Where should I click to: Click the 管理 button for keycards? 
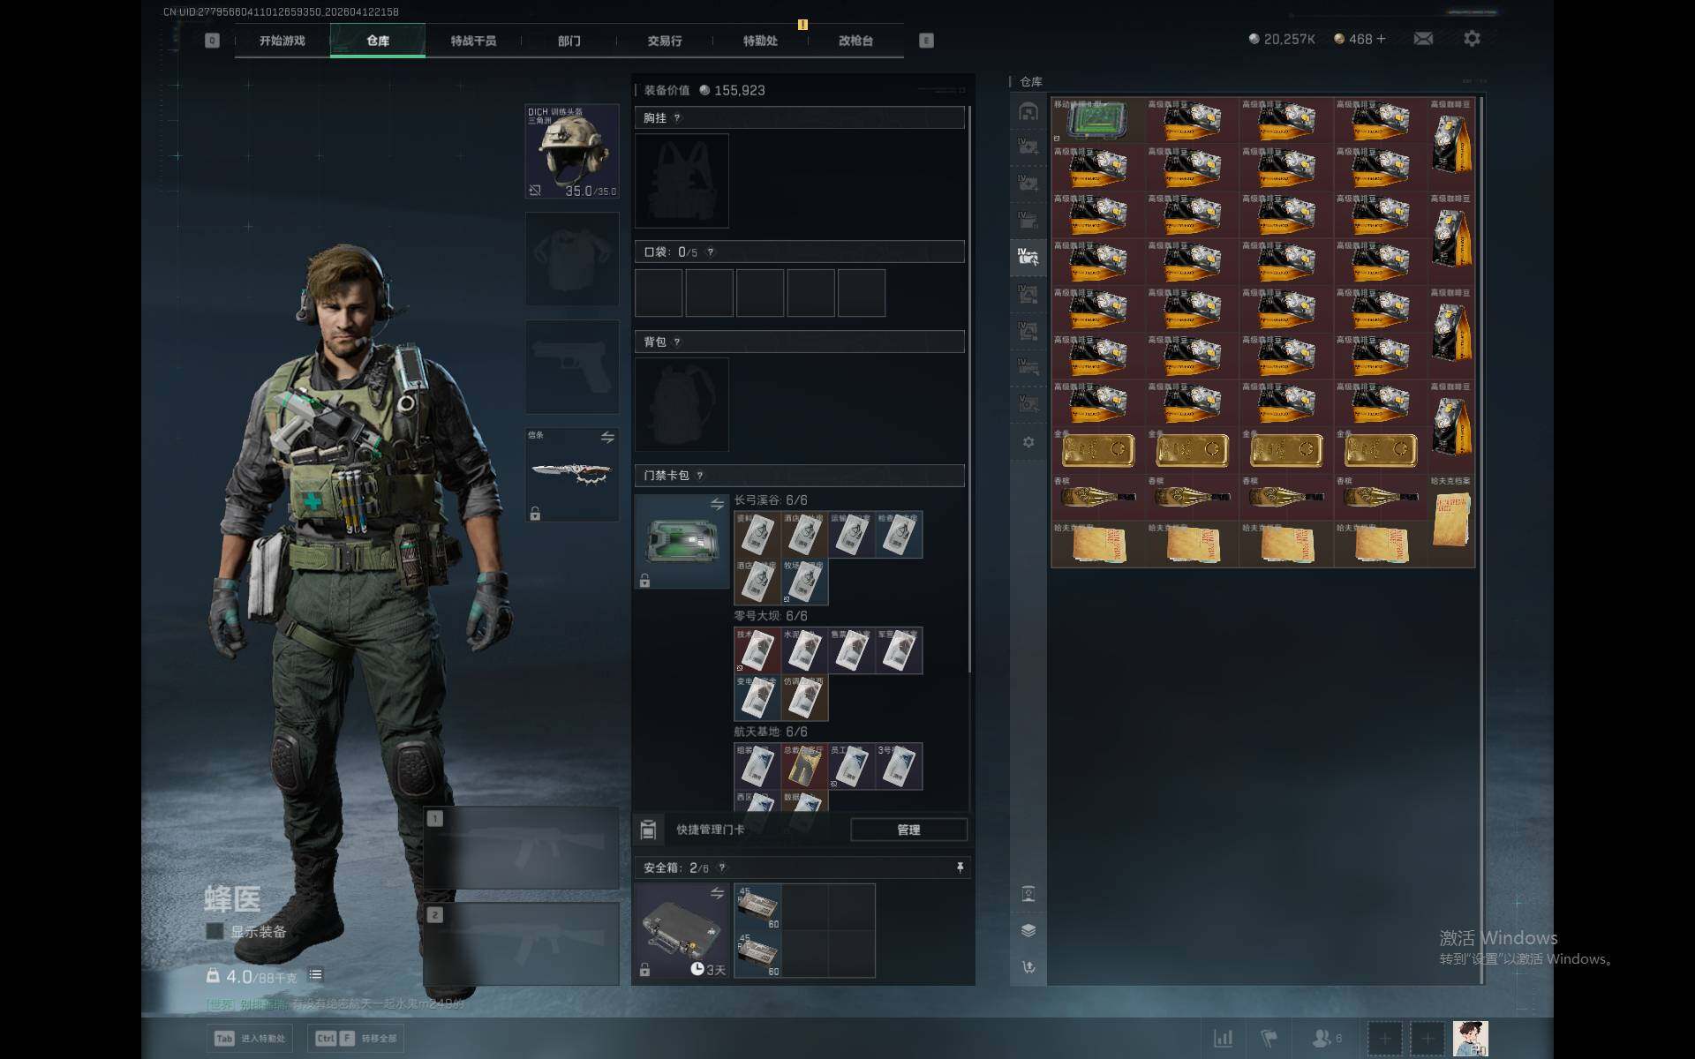[x=908, y=830]
